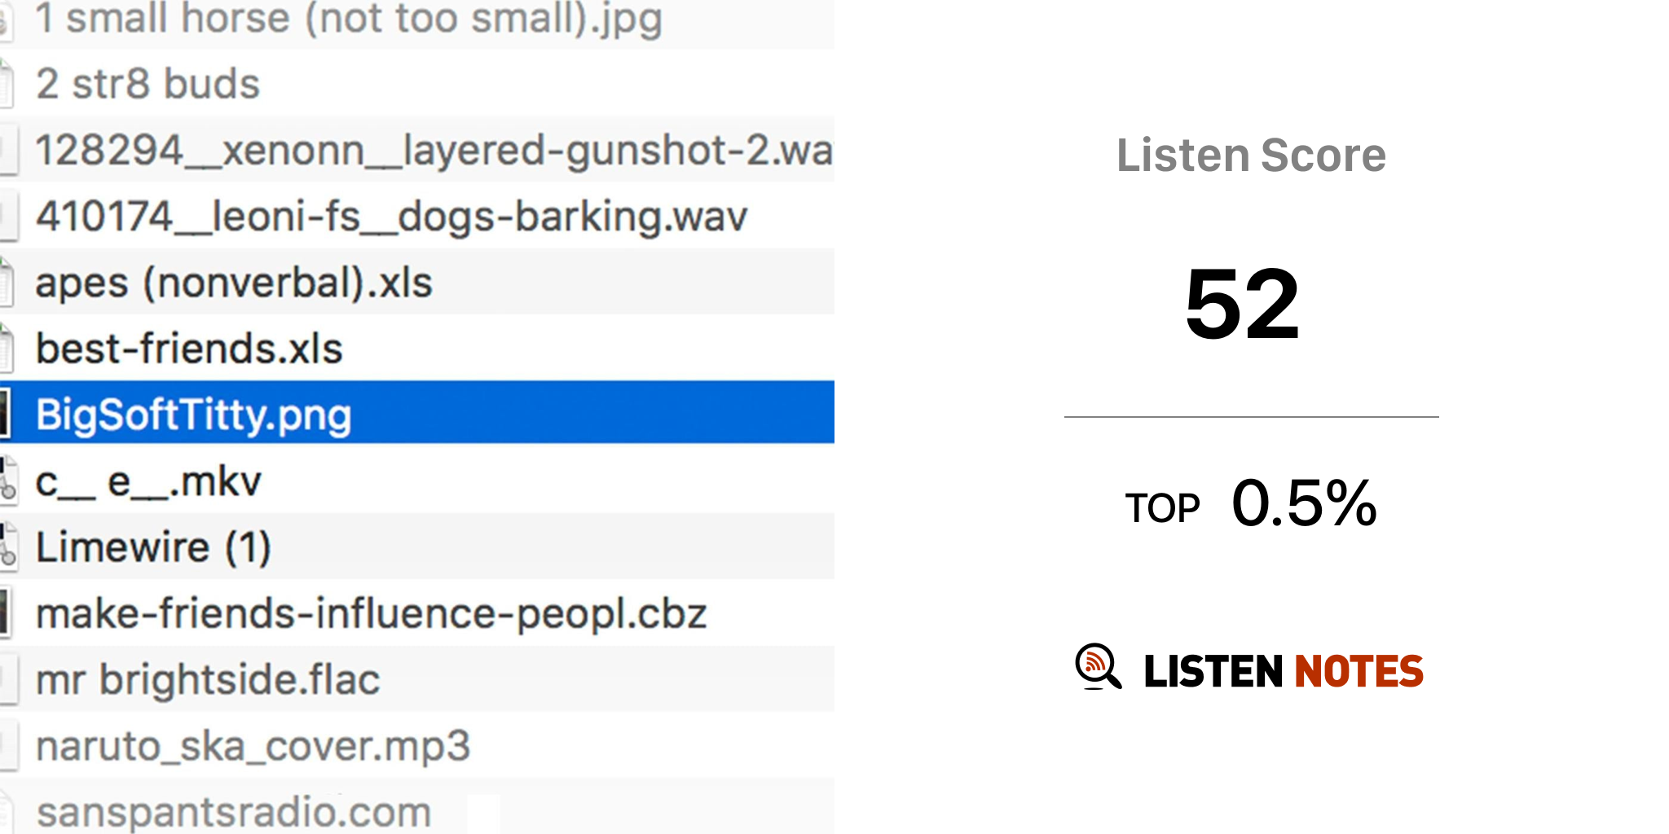This screenshot has width=1669, height=834.
Task: Select the dogs-barking.wav file
Action: (x=391, y=217)
